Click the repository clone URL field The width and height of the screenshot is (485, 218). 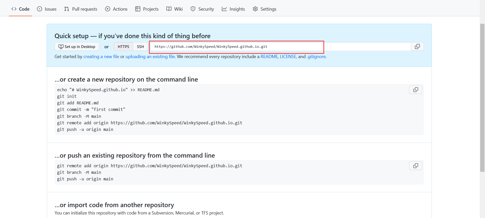point(281,46)
